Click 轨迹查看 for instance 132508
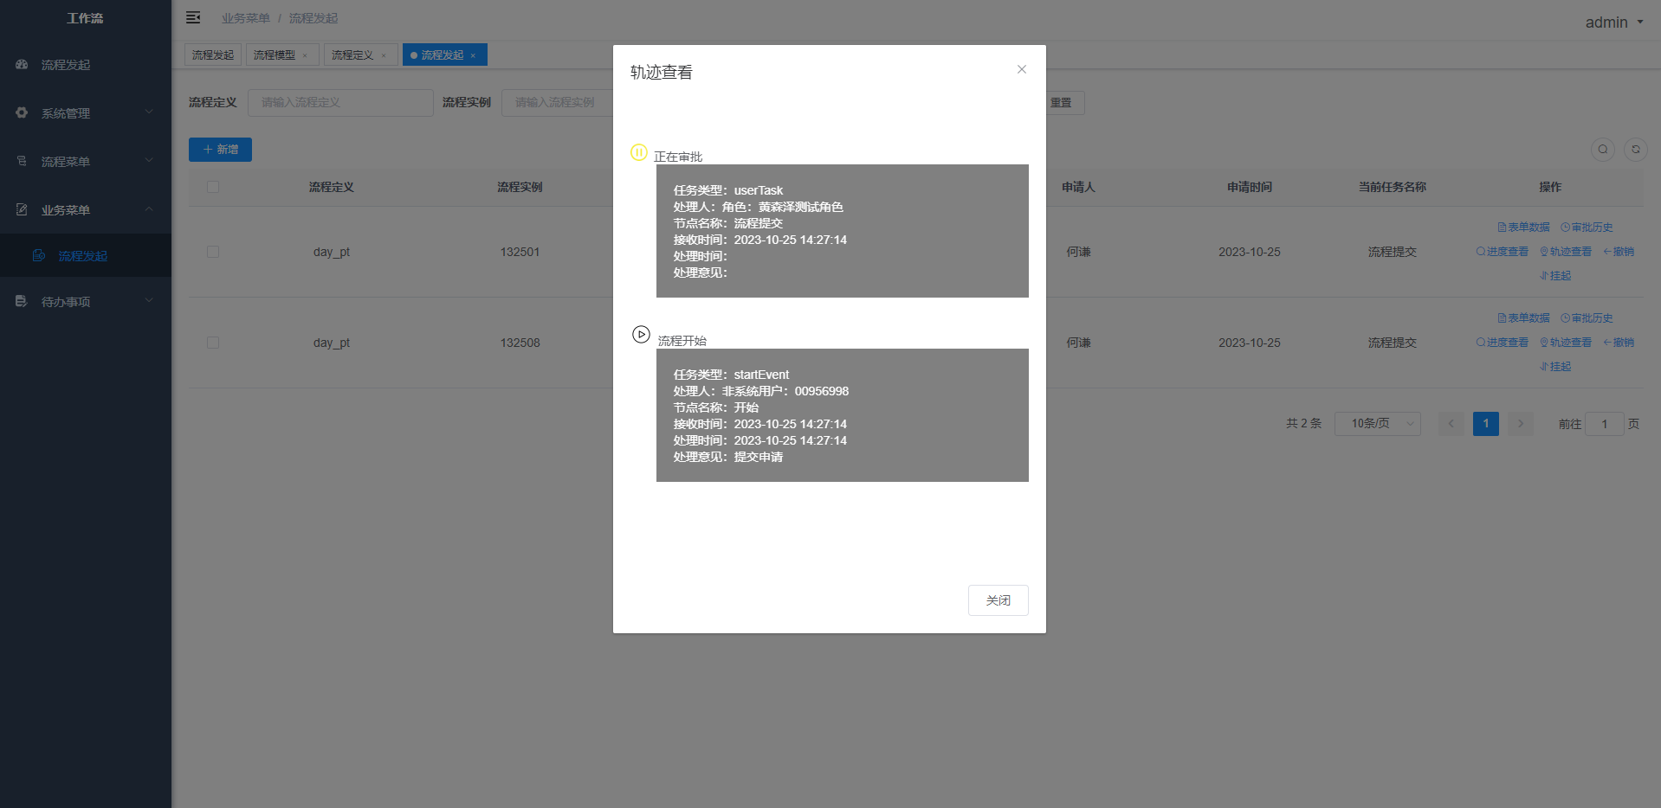The image size is (1661, 808). click(1566, 343)
